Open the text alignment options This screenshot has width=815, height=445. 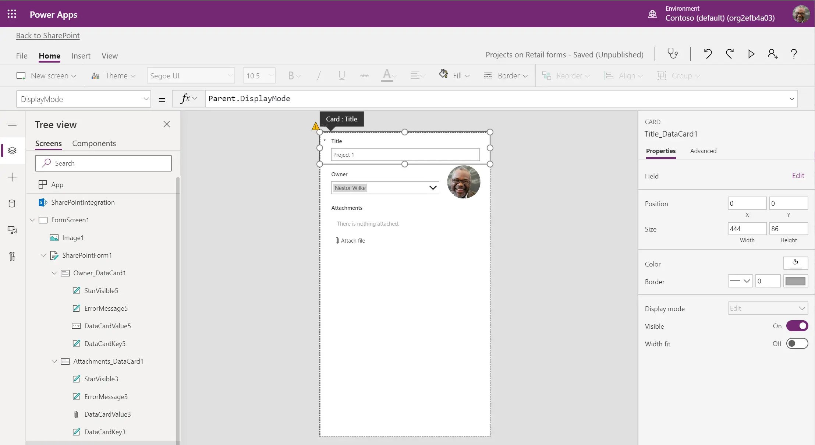417,76
